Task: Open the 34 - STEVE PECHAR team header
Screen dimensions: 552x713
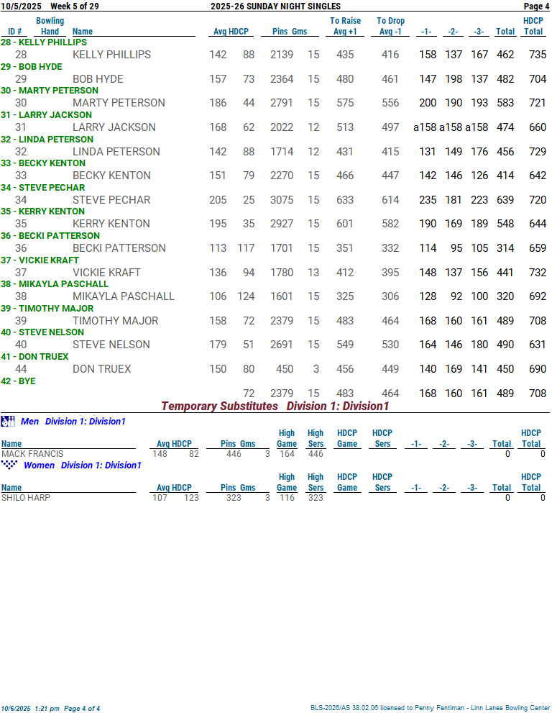Action: 42,188
